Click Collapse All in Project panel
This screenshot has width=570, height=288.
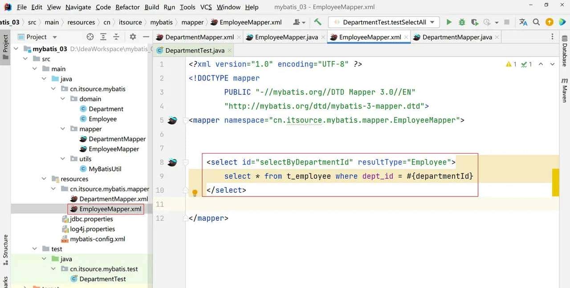pos(116,37)
